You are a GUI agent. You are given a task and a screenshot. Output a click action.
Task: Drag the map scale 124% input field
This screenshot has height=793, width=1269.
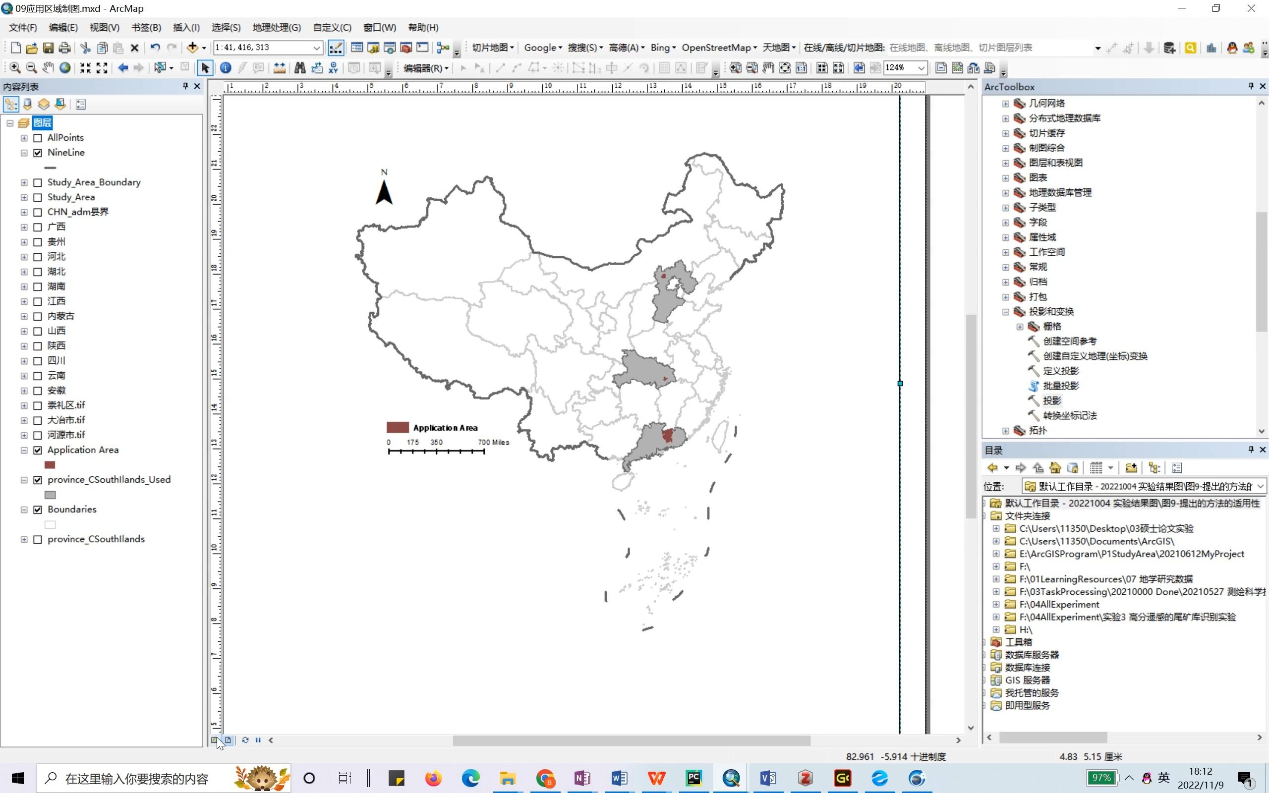[x=900, y=67]
